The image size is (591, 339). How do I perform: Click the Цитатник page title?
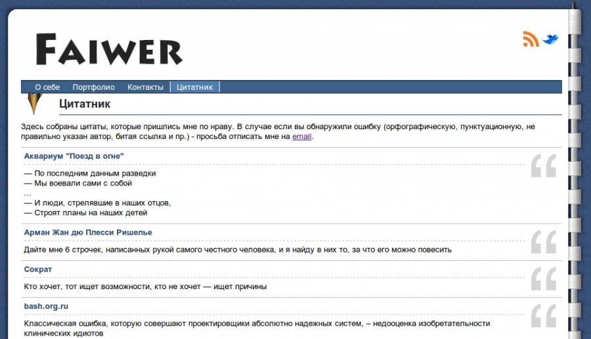tap(85, 104)
